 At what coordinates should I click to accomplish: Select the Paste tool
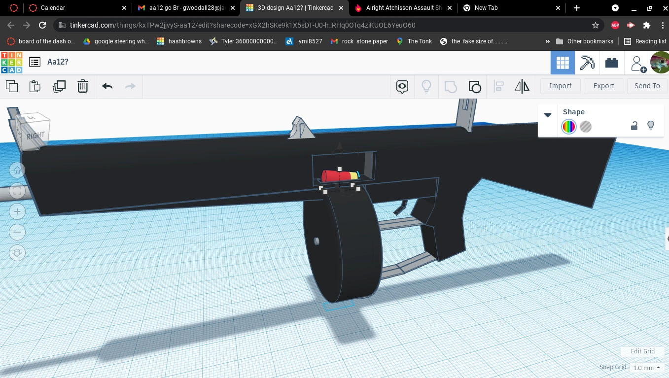[35, 86]
